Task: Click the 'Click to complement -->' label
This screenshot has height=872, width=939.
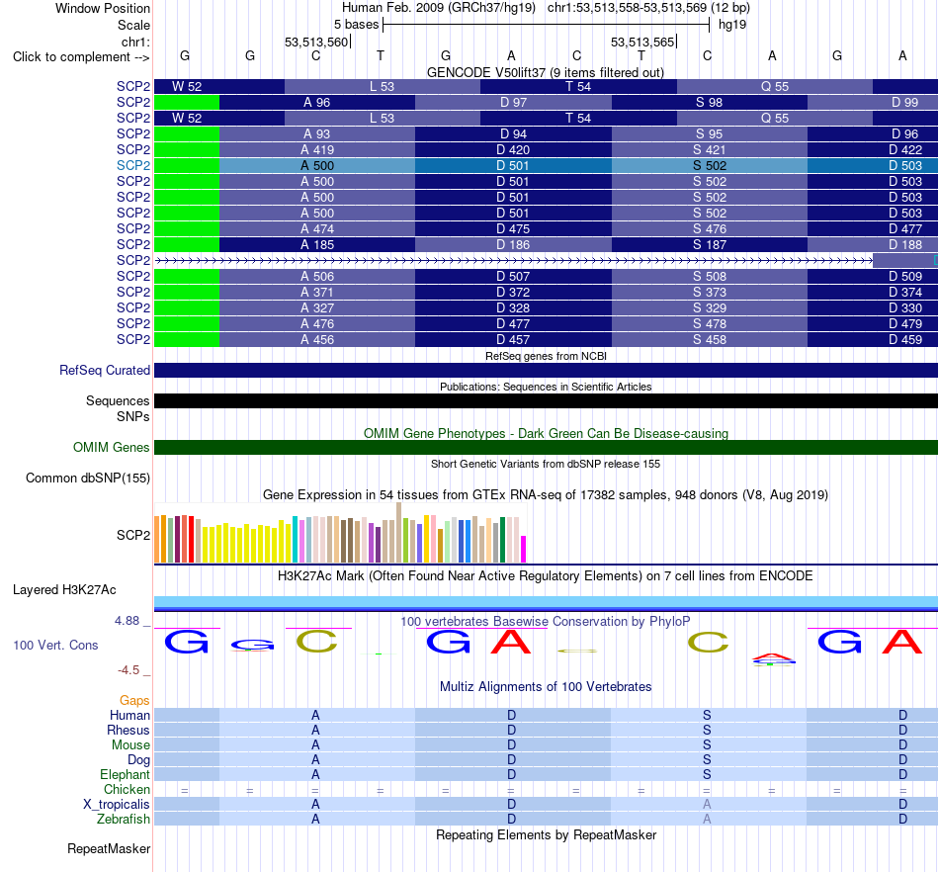Action: click(x=81, y=57)
